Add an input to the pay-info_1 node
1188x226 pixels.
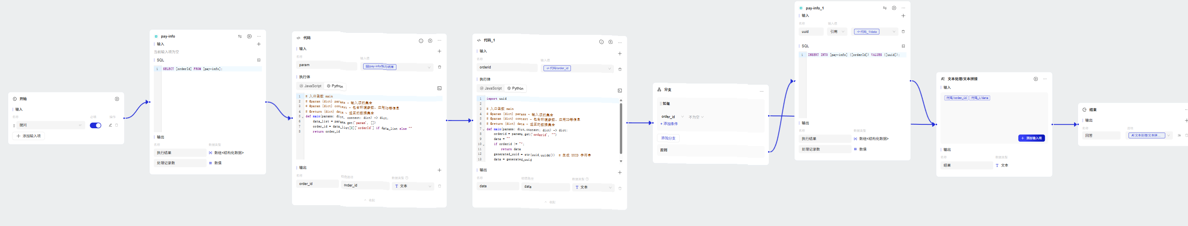click(x=903, y=16)
